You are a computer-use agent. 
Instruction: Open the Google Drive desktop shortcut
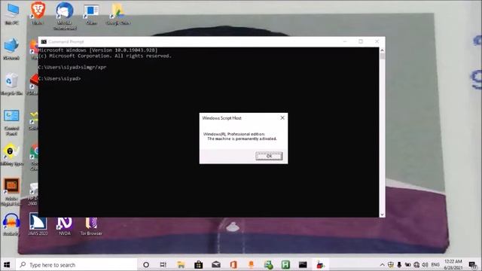click(117, 14)
